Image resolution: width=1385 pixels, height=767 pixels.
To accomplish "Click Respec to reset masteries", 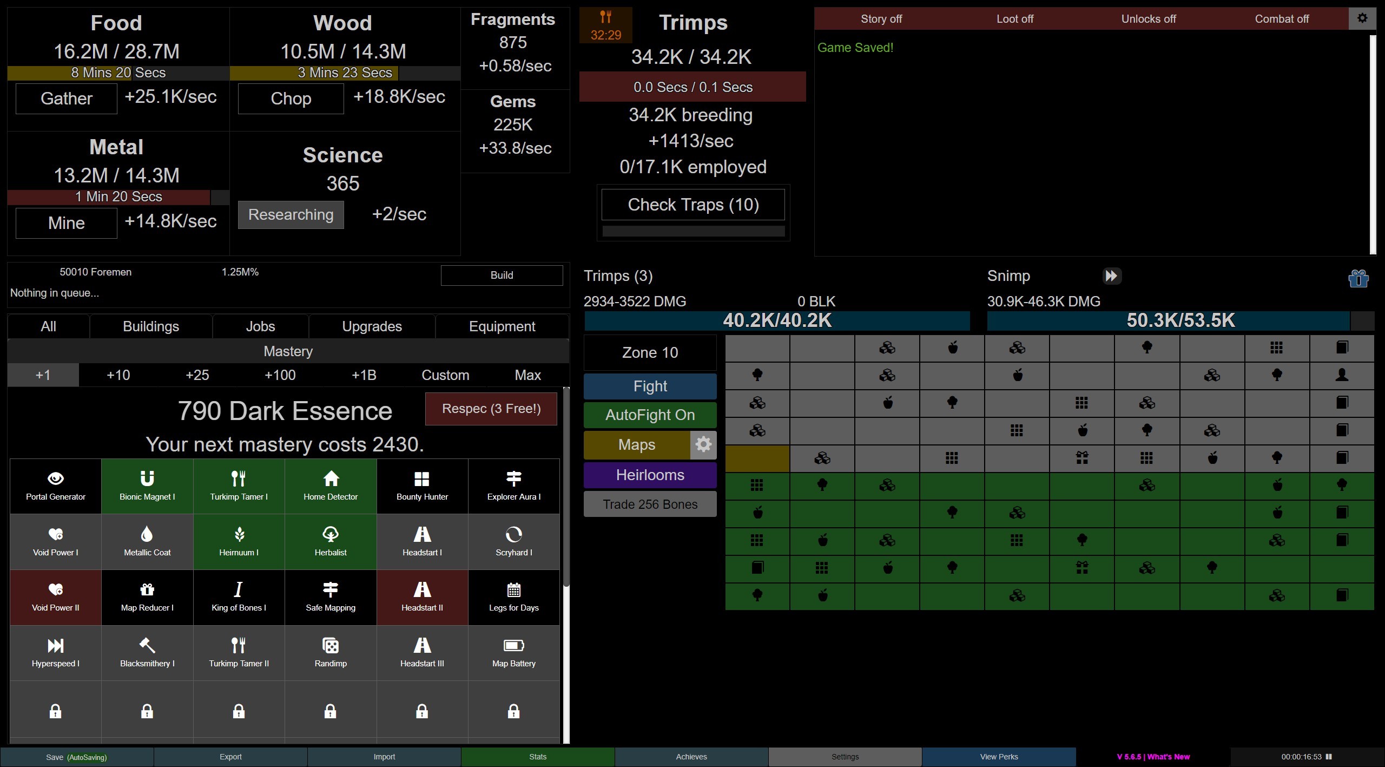I will (491, 409).
